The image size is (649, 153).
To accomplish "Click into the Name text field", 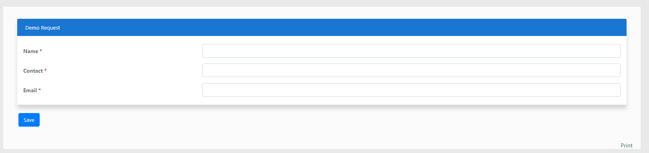I will (411, 51).
